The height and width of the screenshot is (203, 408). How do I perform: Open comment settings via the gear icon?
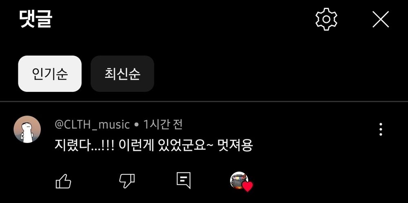pyautogui.click(x=326, y=19)
